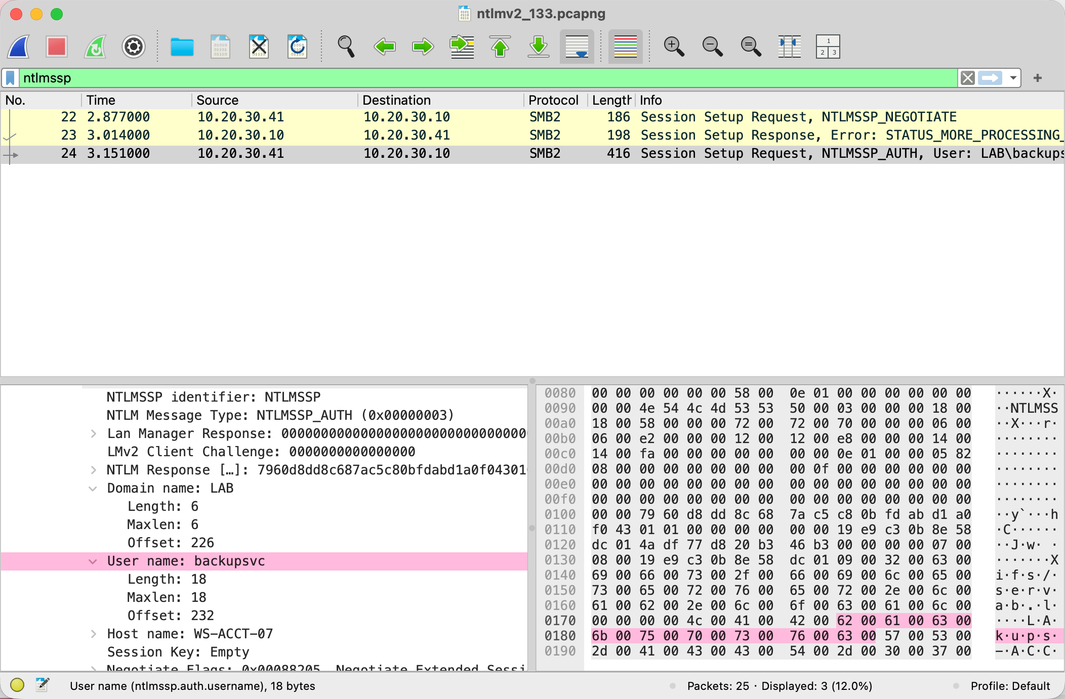Clear the ntlmssp display filter
This screenshot has width=1065, height=699.
pos(967,78)
